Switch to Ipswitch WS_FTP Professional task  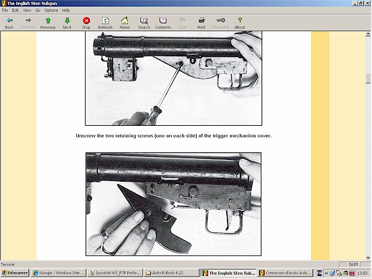[x=115, y=273]
